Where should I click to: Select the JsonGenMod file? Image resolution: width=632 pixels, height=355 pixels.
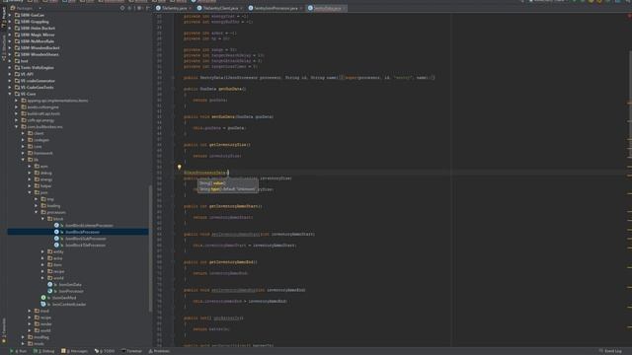tap(64, 298)
